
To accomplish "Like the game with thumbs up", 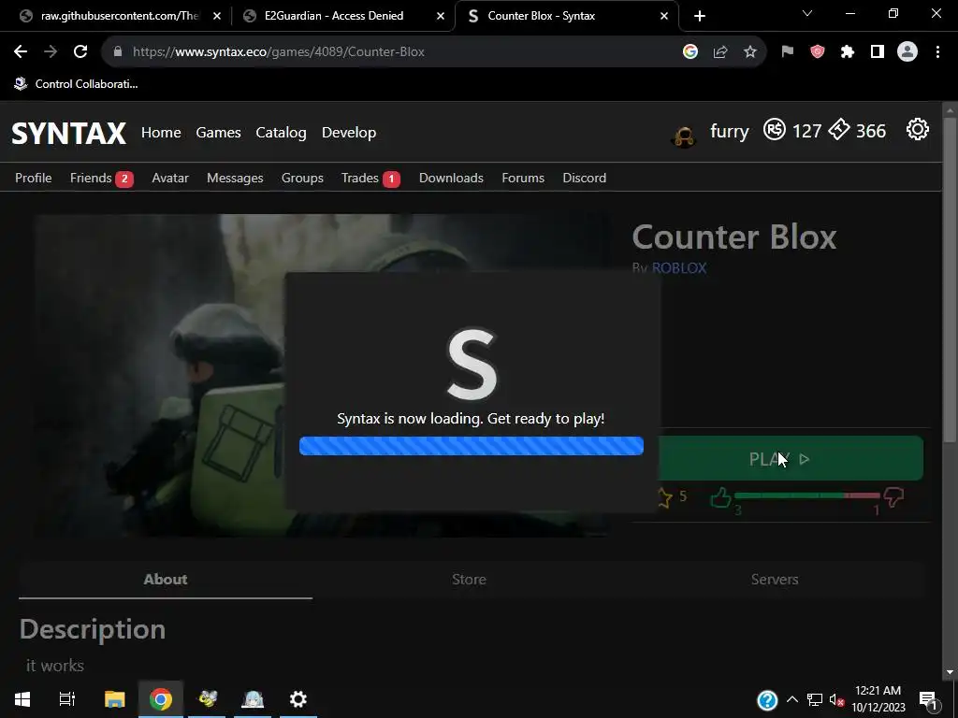I will click(721, 497).
